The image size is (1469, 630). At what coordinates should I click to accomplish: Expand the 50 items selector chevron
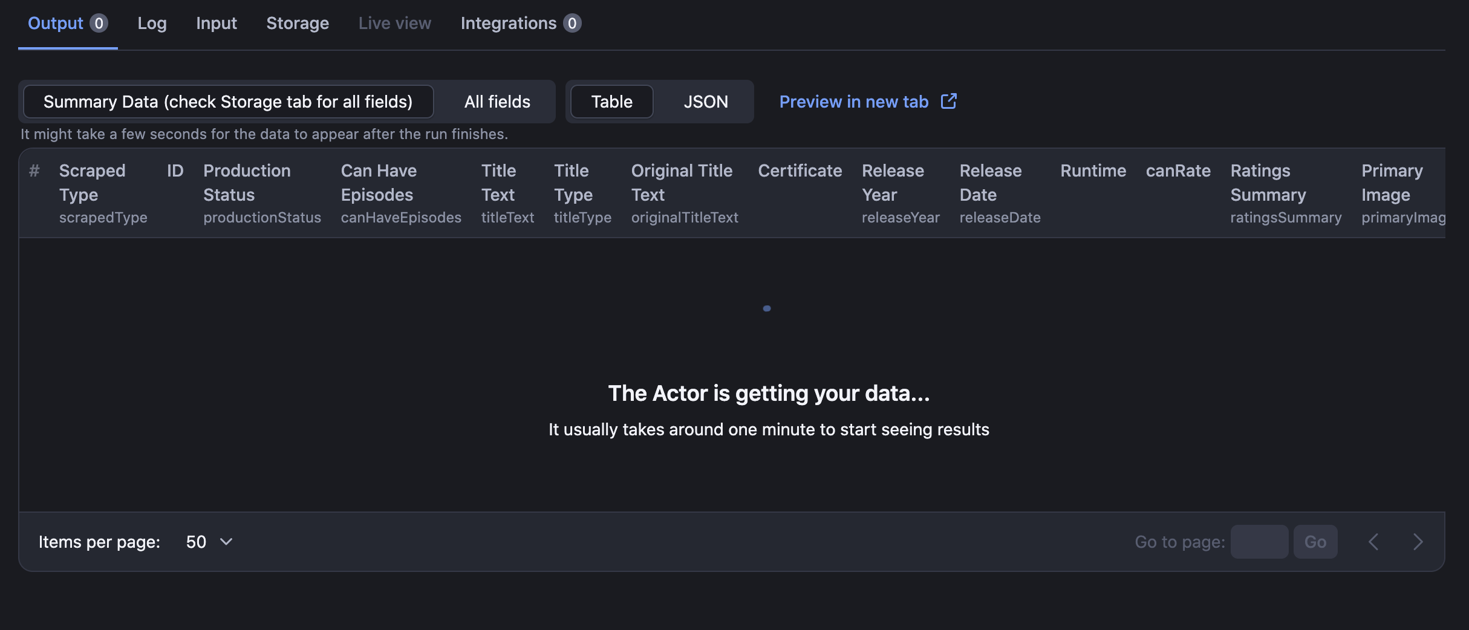[x=226, y=542]
